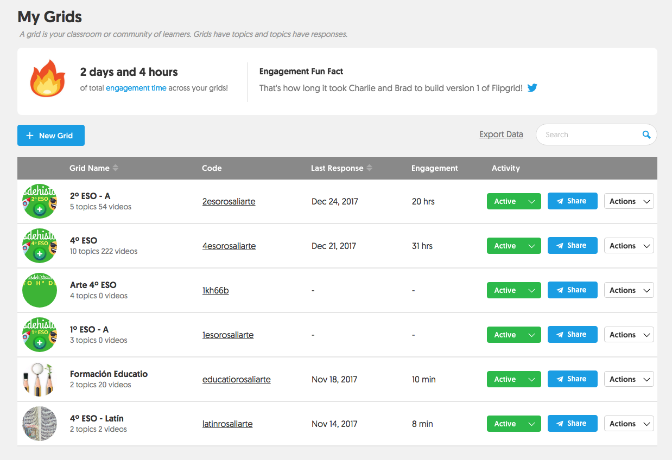
Task: Click the 4esorosaliarte grid code
Action: tap(229, 246)
